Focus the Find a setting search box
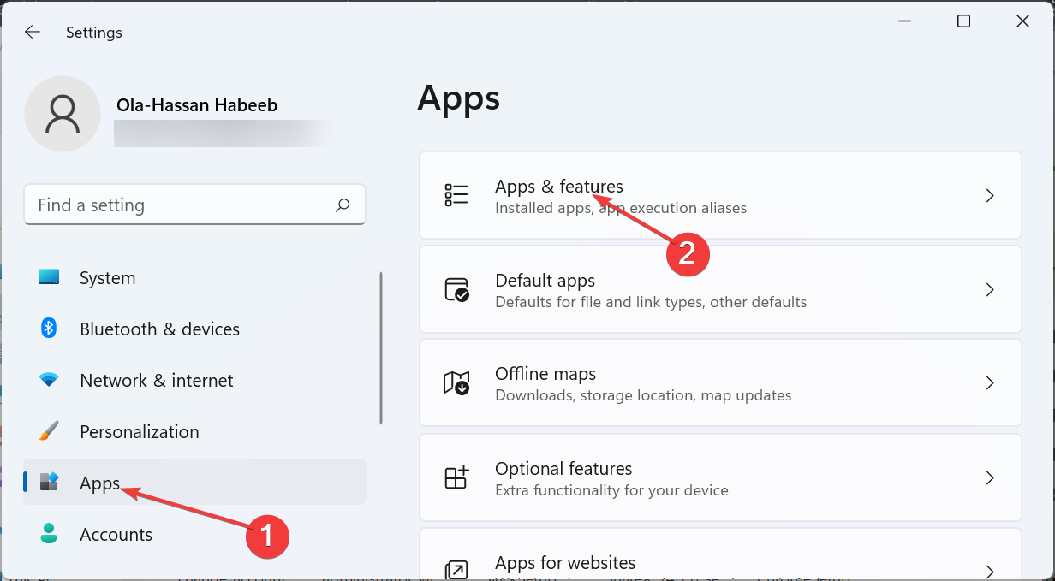1055x581 pixels. pyautogui.click(x=180, y=205)
